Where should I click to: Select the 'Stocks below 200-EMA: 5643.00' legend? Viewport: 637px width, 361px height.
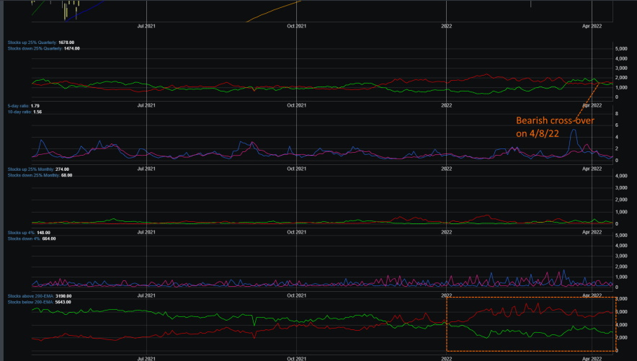[40, 302]
